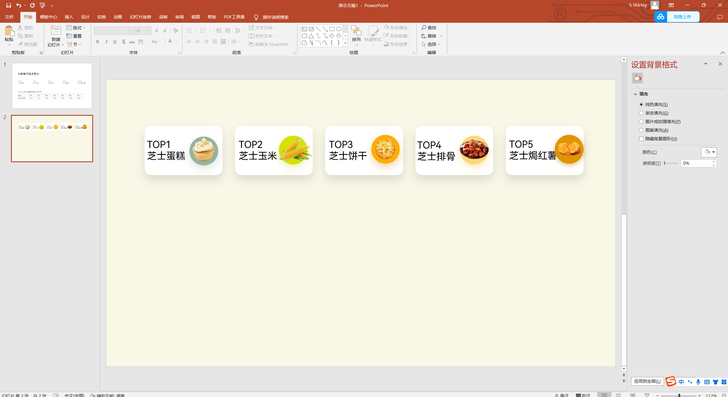Image resolution: width=728 pixels, height=397 pixels.
Task: Select slide 1 thumbnail
Action: click(52, 86)
